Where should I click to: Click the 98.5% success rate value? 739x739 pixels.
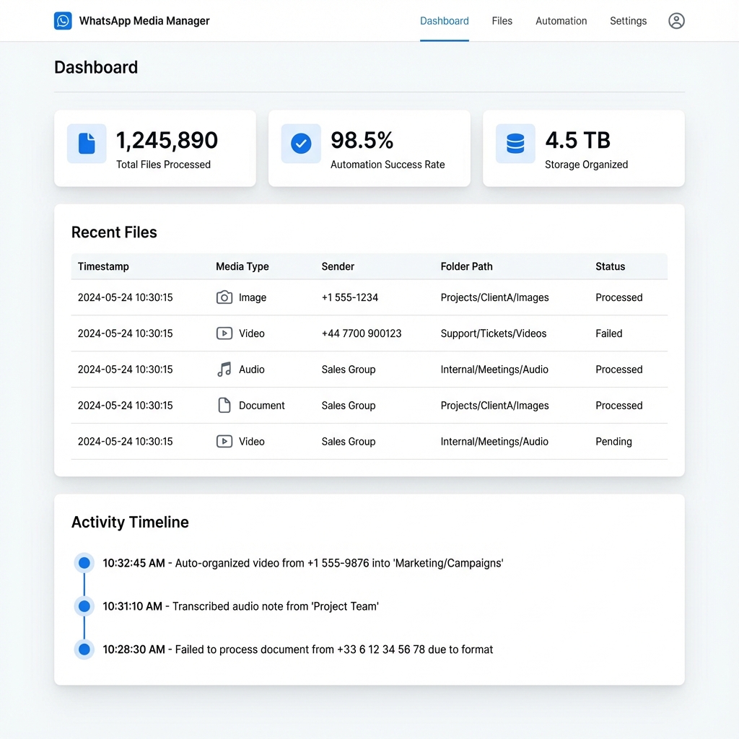click(x=362, y=140)
